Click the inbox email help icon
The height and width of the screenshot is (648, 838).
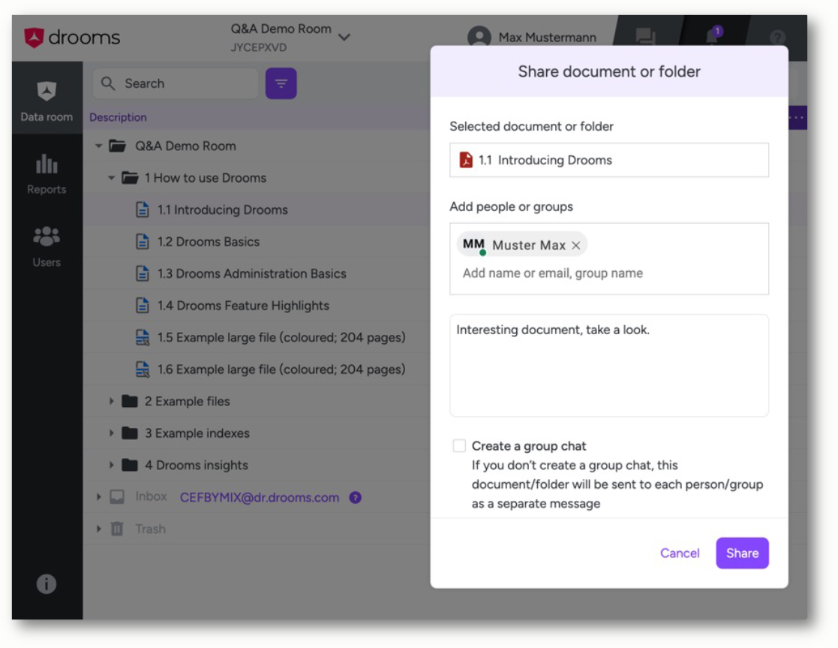click(x=356, y=498)
